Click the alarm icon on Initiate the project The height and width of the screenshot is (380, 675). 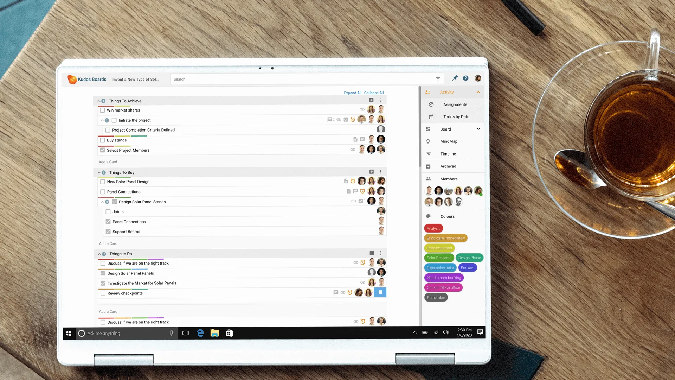353,120
